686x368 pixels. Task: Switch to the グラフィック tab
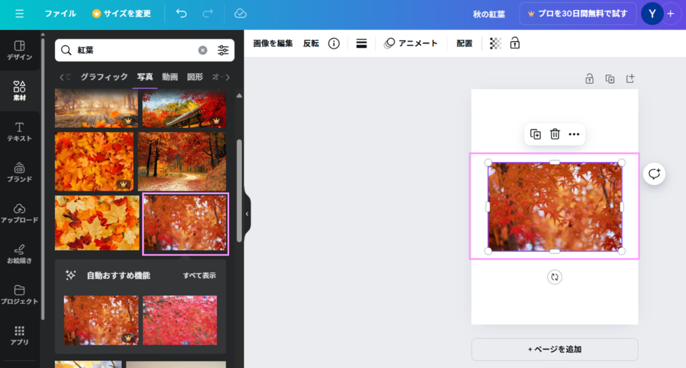tap(104, 77)
